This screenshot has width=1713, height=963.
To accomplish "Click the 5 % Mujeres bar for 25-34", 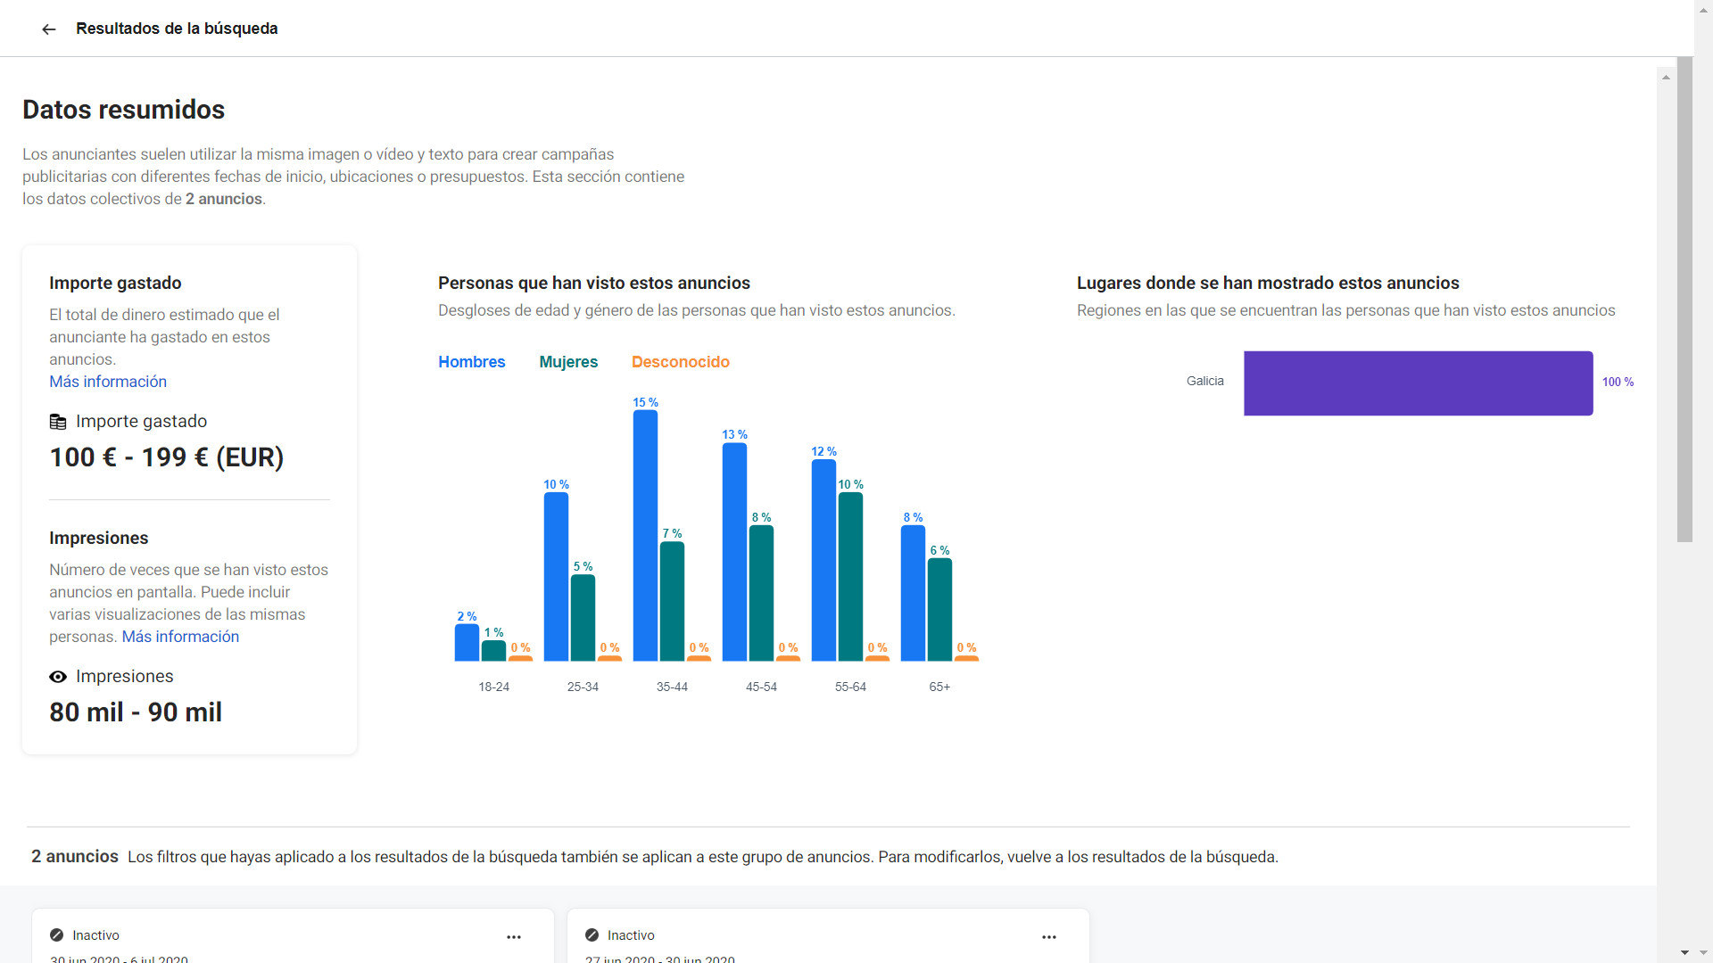I will point(583,617).
